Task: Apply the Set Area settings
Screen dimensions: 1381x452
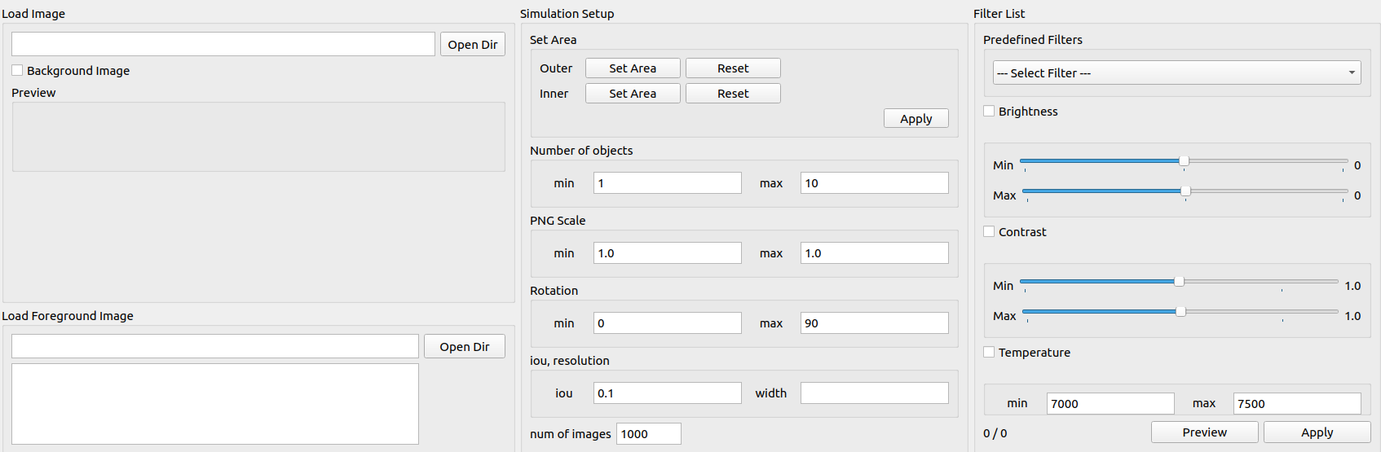Action: tap(916, 118)
